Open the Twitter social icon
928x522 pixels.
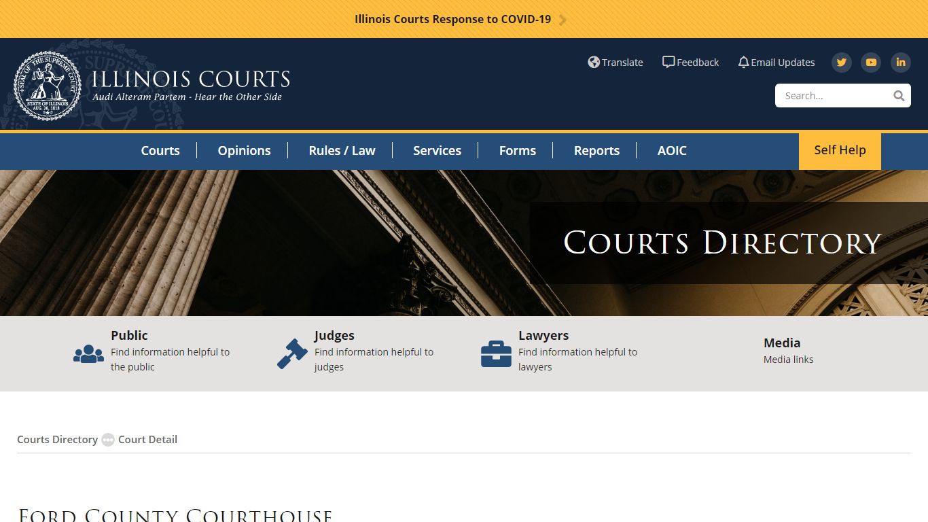coord(842,63)
